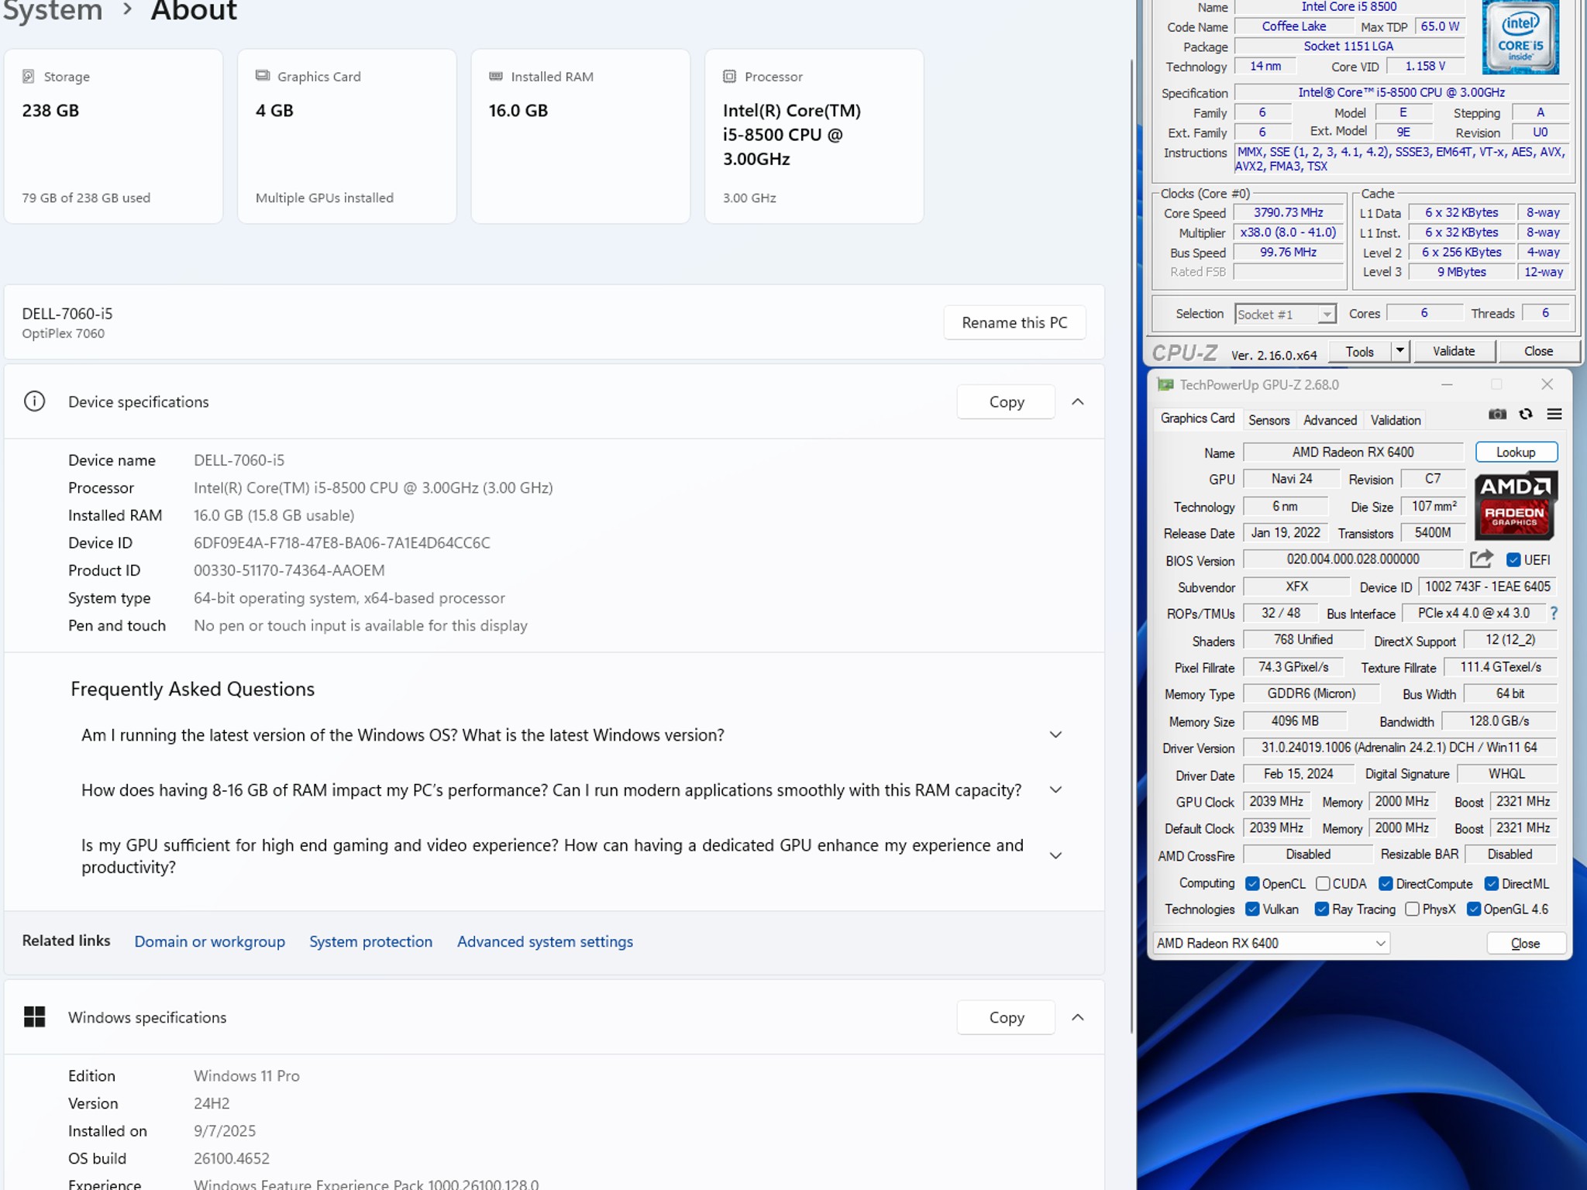Click the BIOS version share/export icon
The image size is (1587, 1190).
1481,559
